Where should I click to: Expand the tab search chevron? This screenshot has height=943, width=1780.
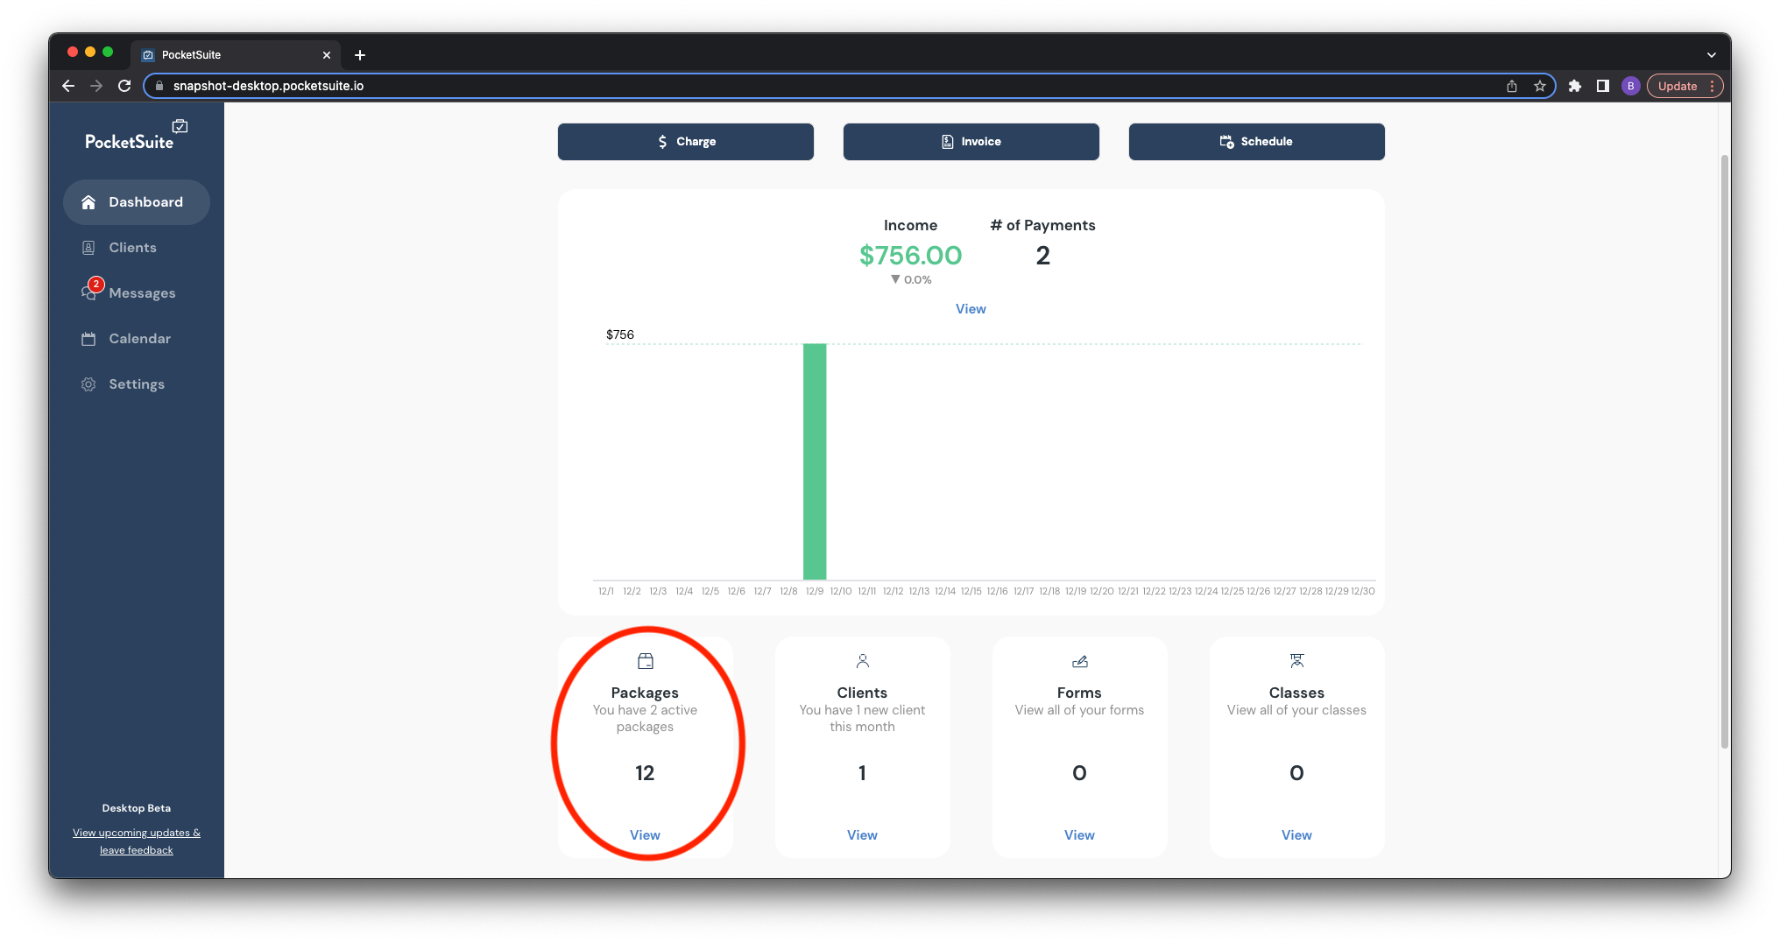click(1712, 55)
